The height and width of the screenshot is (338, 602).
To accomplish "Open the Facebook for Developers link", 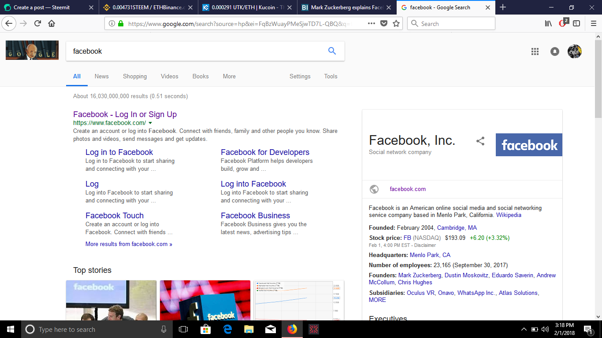I will (265, 152).
